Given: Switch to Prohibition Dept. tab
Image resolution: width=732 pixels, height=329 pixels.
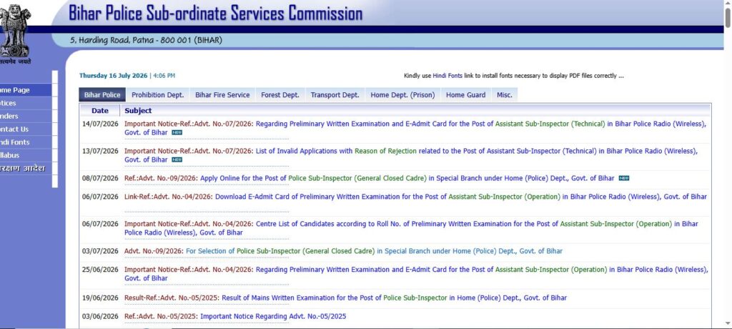Looking at the screenshot, I should click(x=158, y=95).
